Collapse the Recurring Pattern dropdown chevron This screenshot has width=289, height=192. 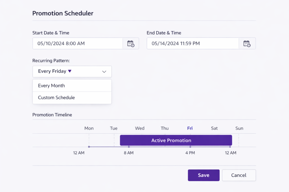(104, 72)
